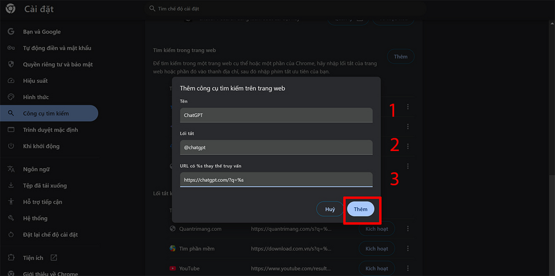Select the key icon for Tự động điền và mật khẩu
This screenshot has height=276, width=555.
[11, 48]
